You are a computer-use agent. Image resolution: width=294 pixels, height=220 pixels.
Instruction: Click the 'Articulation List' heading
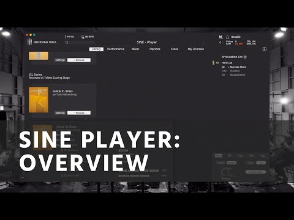coord(232,57)
